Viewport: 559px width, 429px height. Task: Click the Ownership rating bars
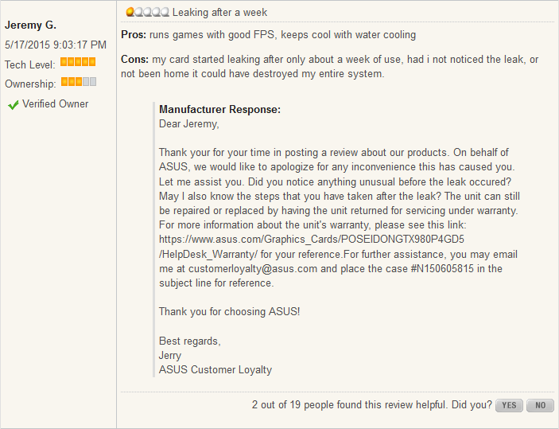(x=78, y=82)
